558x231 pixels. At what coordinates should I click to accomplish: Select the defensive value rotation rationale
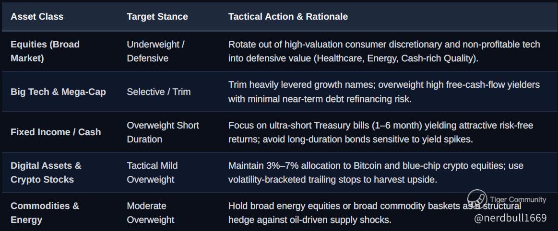click(384, 51)
